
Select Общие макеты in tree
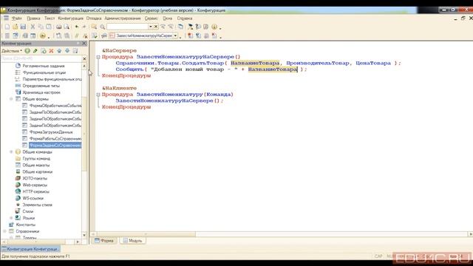pos(36,165)
